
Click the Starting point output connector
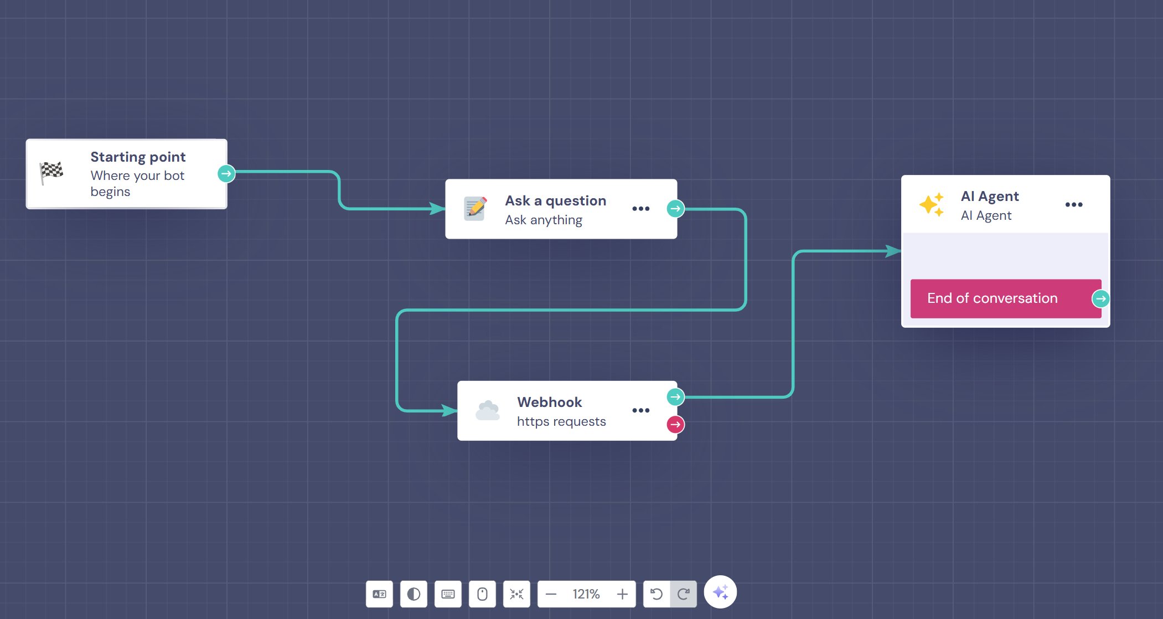226,174
